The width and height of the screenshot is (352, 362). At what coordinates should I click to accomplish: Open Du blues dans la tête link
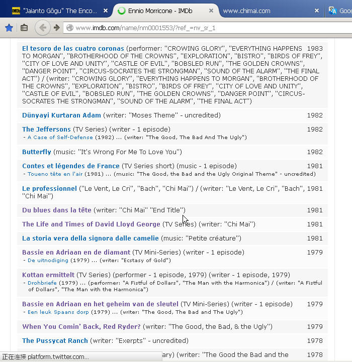[x=57, y=210]
